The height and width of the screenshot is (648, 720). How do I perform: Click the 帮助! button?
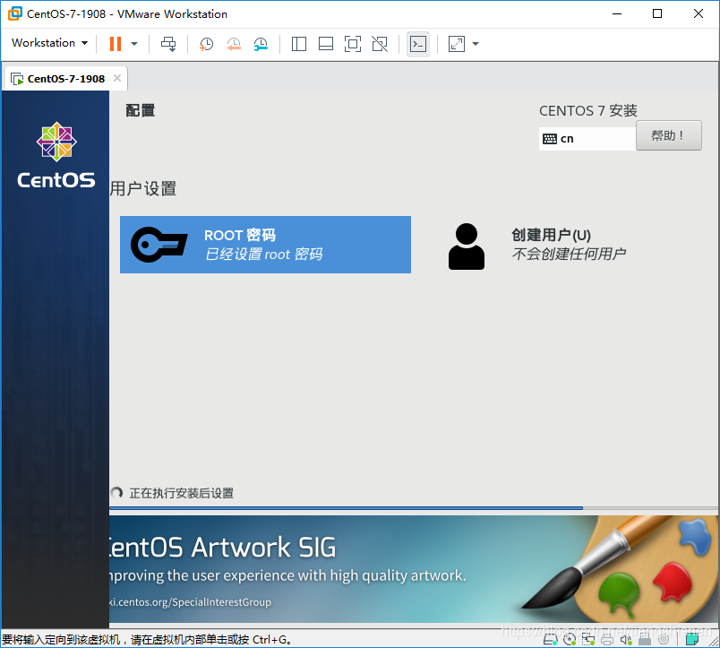(668, 135)
